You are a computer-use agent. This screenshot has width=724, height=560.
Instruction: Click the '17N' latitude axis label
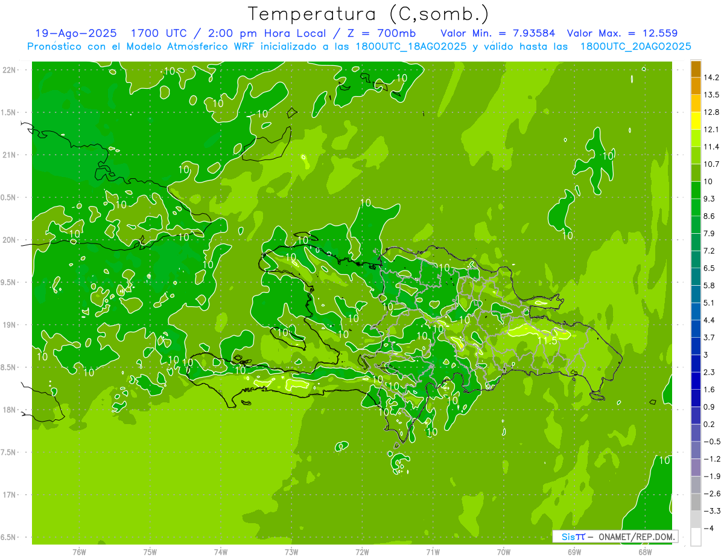point(10,495)
